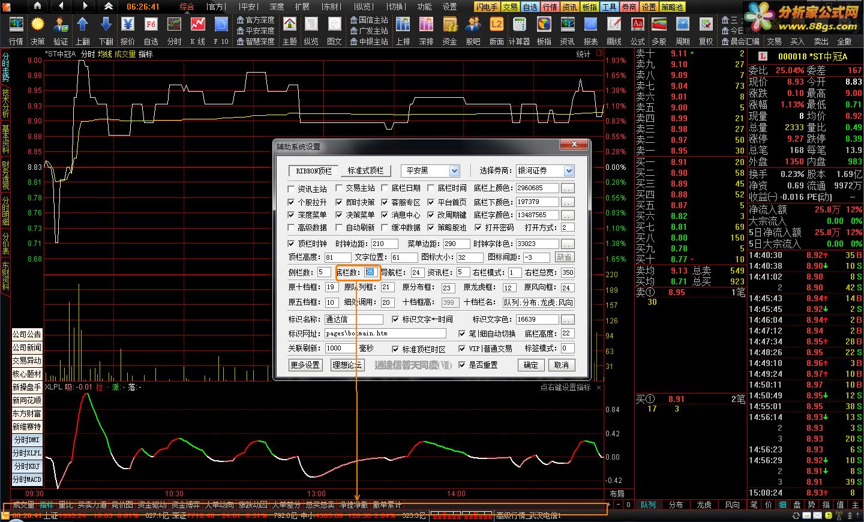864x522 pixels.
Task: Open the 纵览 overview icon
Action: click(311, 30)
